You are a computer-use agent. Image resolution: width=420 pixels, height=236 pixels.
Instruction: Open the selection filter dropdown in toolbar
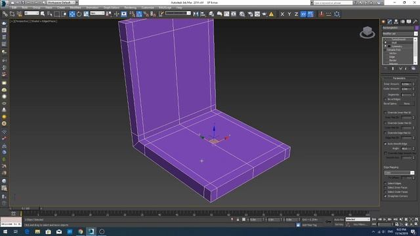[x=31, y=13]
